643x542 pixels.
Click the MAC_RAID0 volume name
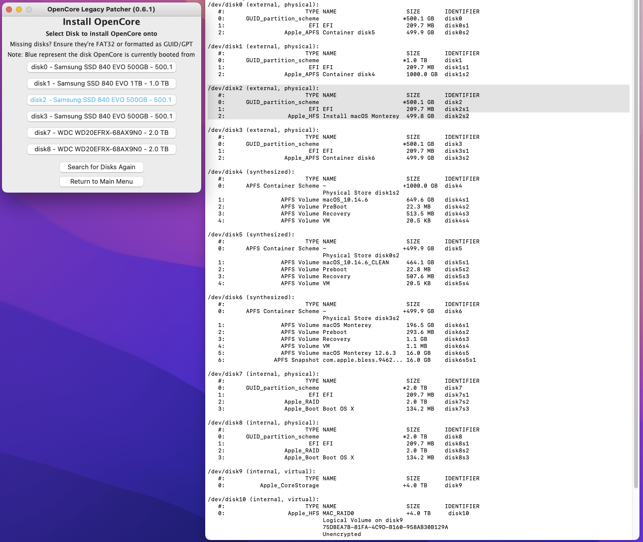tap(338, 513)
